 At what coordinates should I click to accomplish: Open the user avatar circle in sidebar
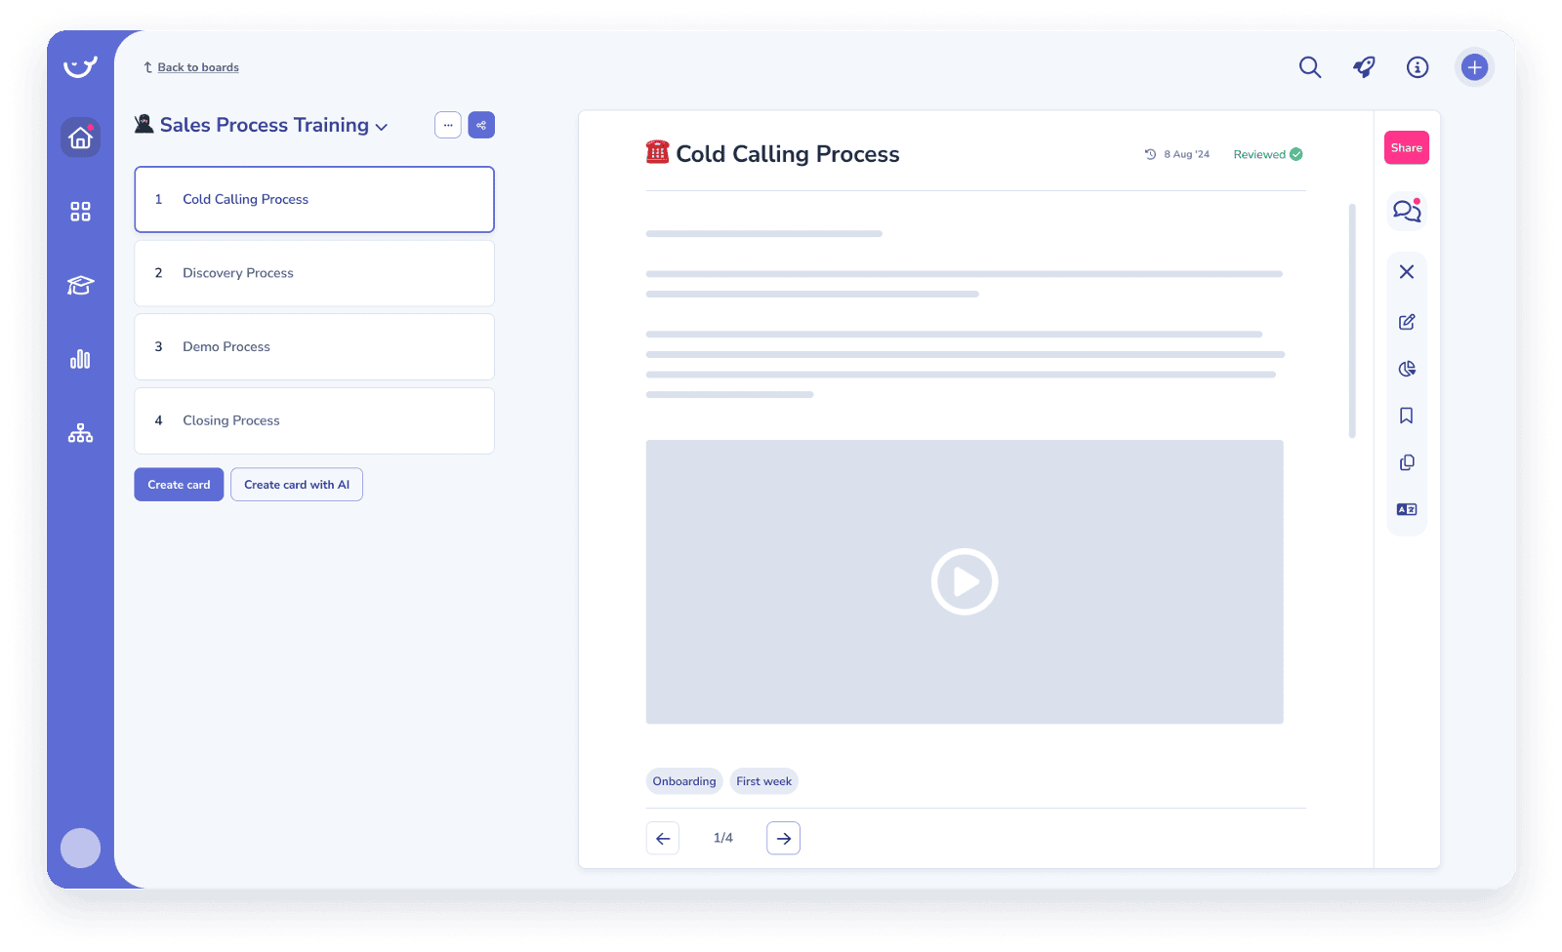click(x=80, y=848)
